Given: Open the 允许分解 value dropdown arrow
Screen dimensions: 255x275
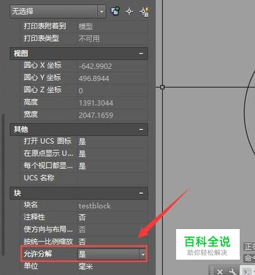Looking at the screenshot, I should pyautogui.click(x=143, y=254).
